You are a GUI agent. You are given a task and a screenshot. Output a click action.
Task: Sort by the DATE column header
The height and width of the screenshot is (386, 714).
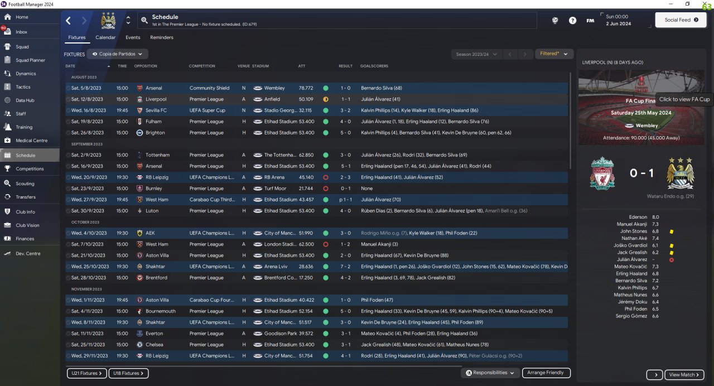[x=70, y=66]
